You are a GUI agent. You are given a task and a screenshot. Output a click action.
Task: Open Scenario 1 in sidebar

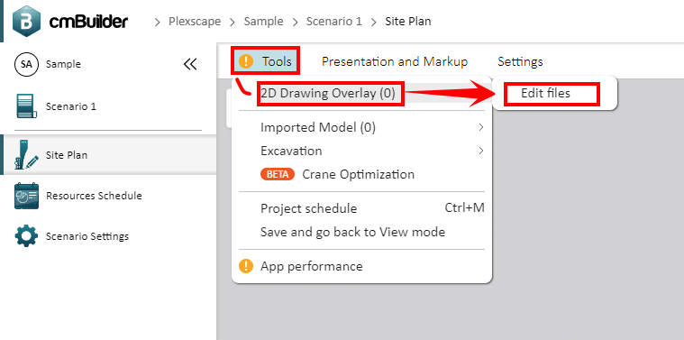[70, 106]
